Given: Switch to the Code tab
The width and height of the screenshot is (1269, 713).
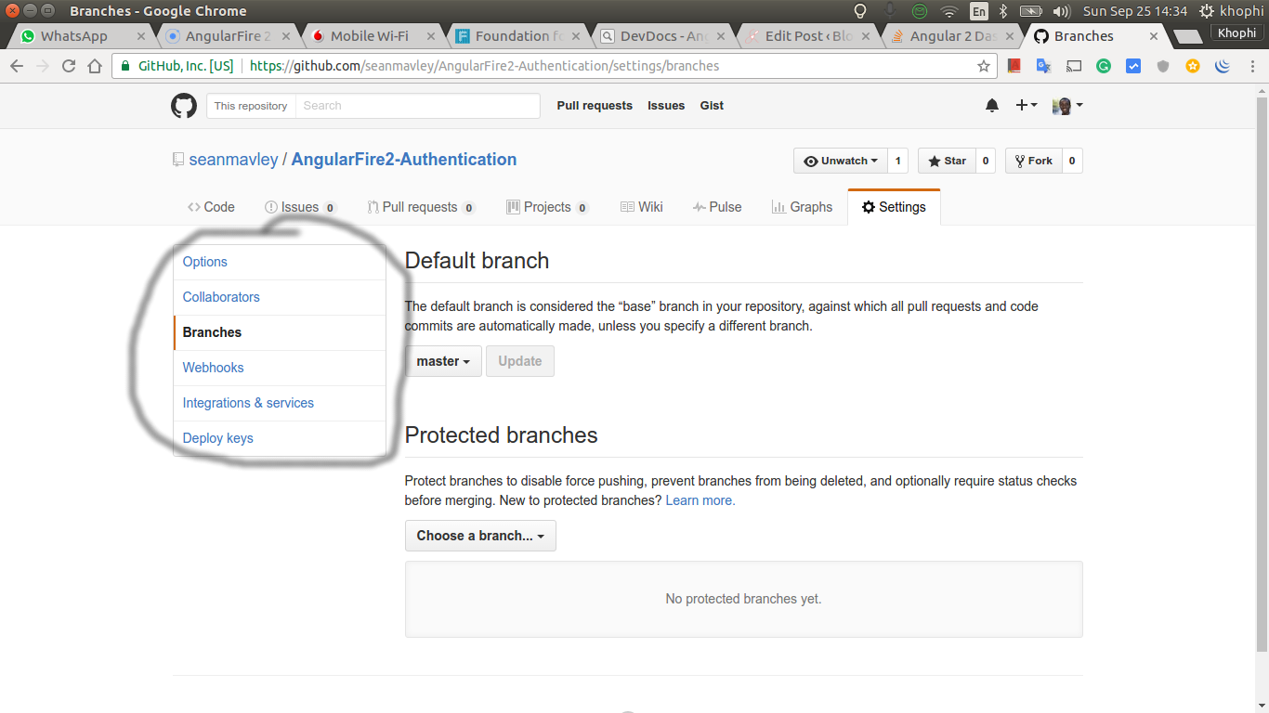Looking at the screenshot, I should coord(211,207).
